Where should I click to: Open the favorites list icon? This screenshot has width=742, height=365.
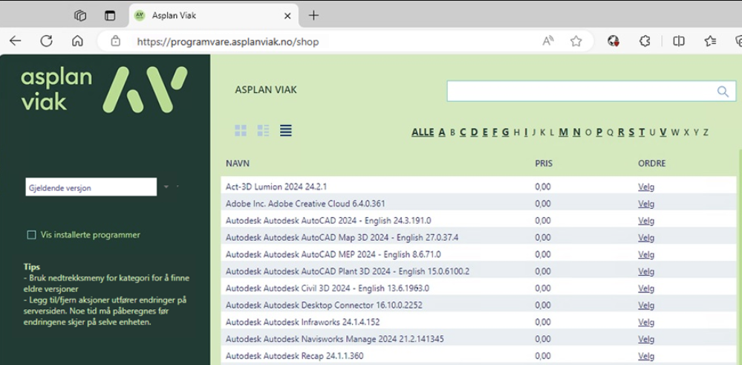click(x=710, y=41)
